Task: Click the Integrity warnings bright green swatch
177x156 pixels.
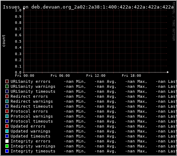Action: pyautogui.click(x=7, y=146)
